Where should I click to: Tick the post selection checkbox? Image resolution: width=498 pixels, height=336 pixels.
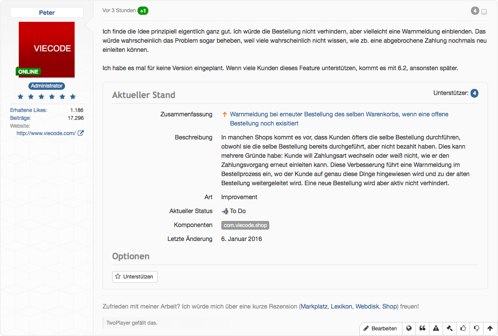click(x=484, y=12)
